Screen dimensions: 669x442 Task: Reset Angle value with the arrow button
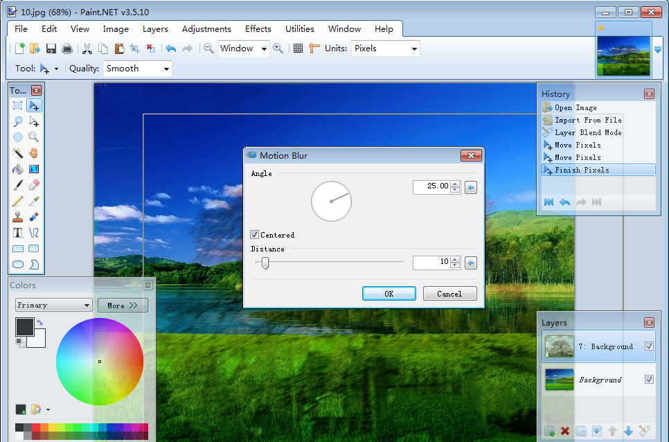tap(470, 187)
